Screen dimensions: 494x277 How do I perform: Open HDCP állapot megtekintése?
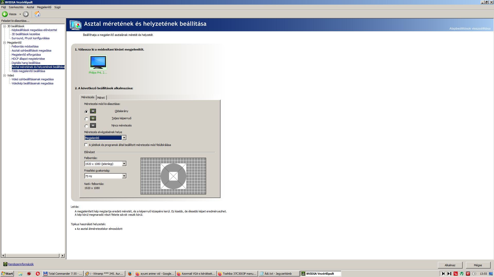tap(28, 59)
